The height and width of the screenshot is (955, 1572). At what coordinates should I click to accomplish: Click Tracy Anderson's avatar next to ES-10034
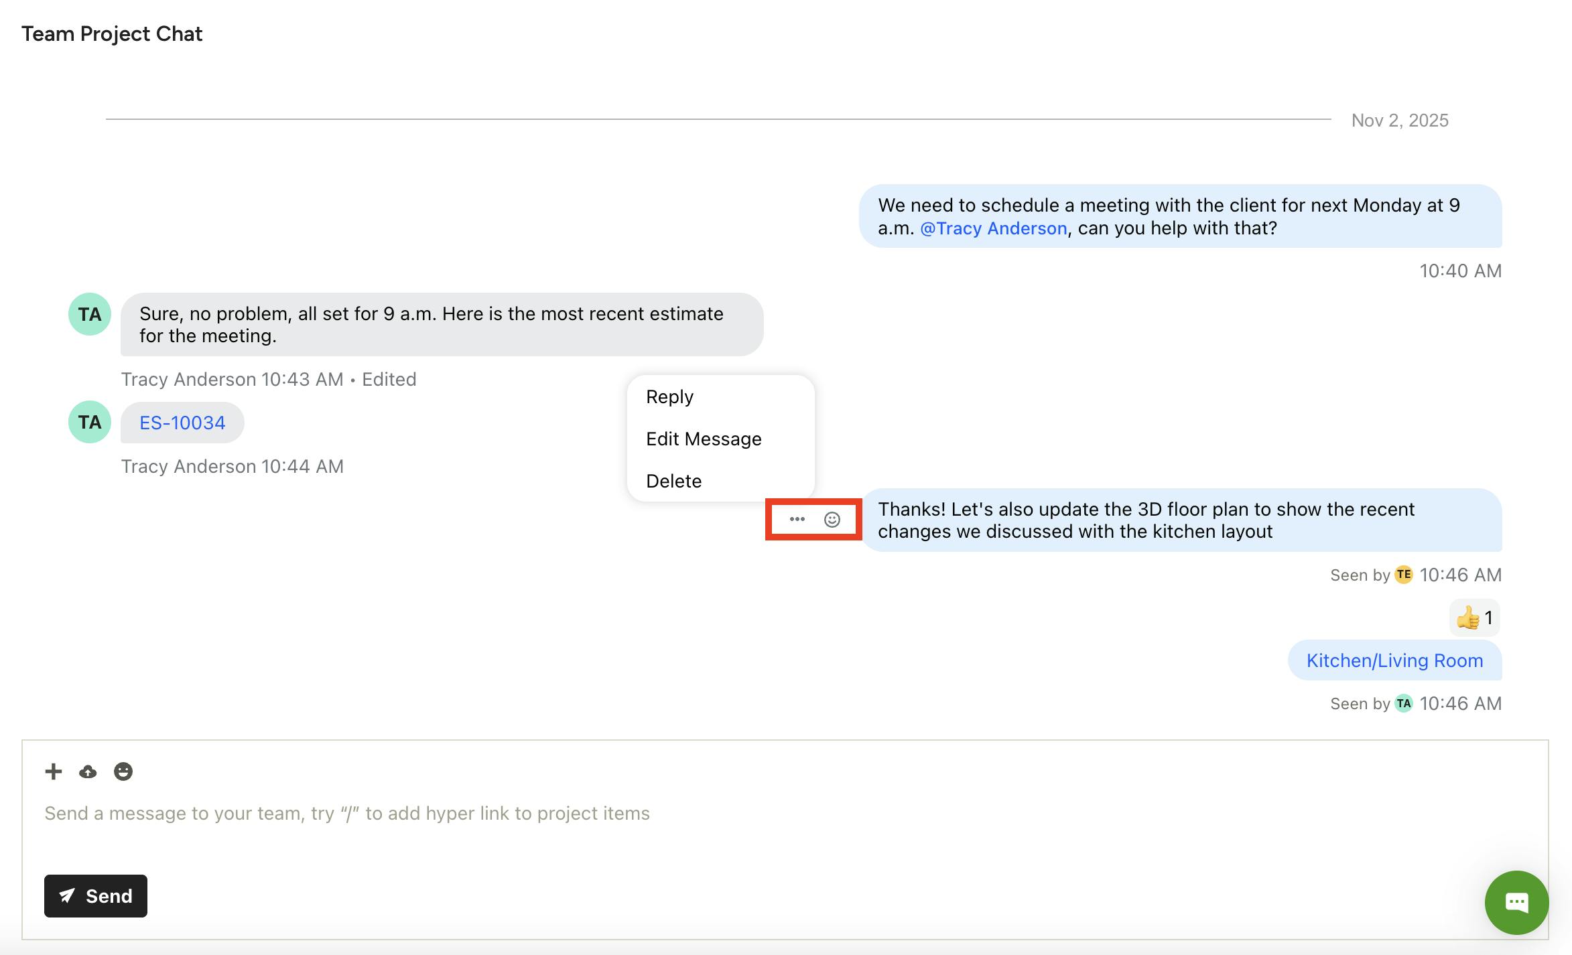coord(90,422)
